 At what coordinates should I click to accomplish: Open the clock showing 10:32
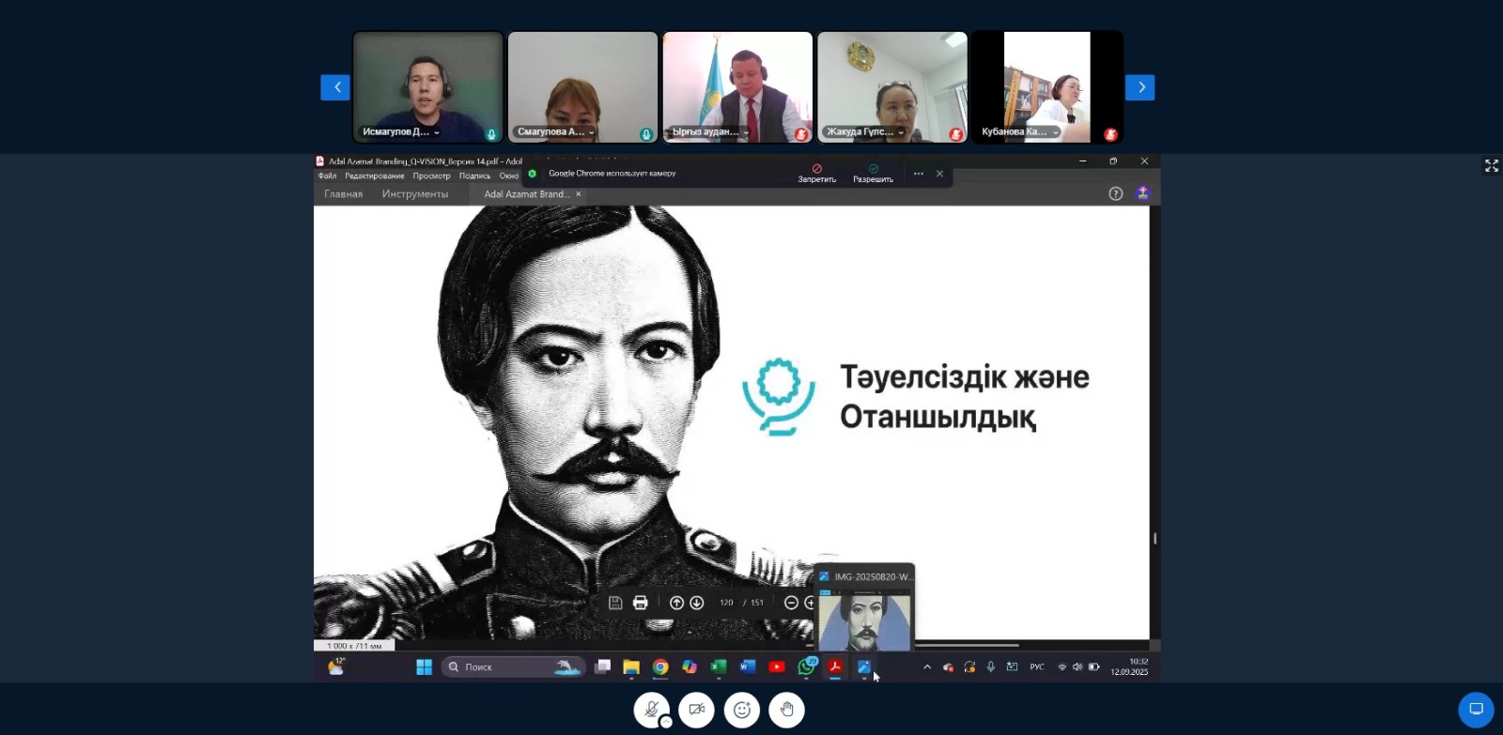(1130, 666)
